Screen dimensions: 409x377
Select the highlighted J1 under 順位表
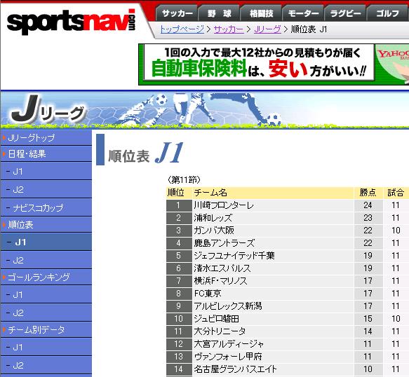(20, 242)
